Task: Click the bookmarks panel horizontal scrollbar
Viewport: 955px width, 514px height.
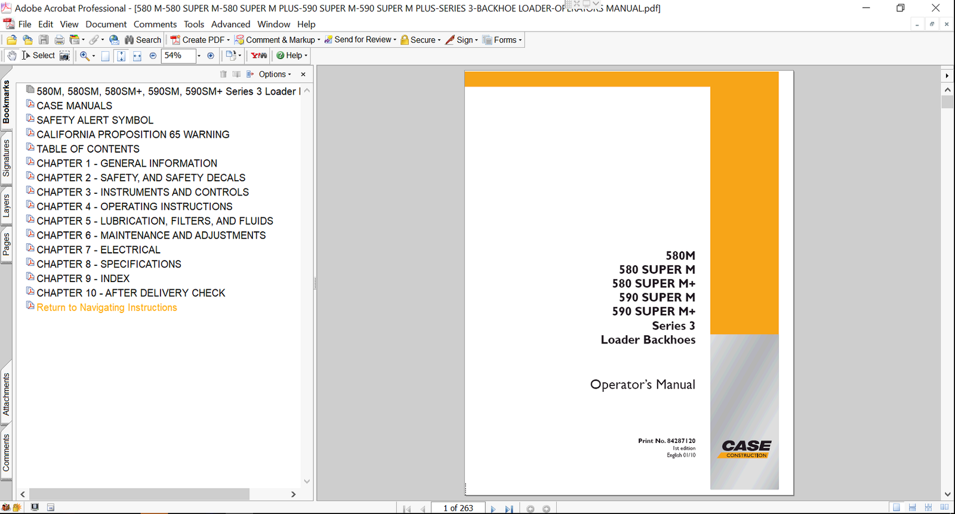Action: click(139, 494)
